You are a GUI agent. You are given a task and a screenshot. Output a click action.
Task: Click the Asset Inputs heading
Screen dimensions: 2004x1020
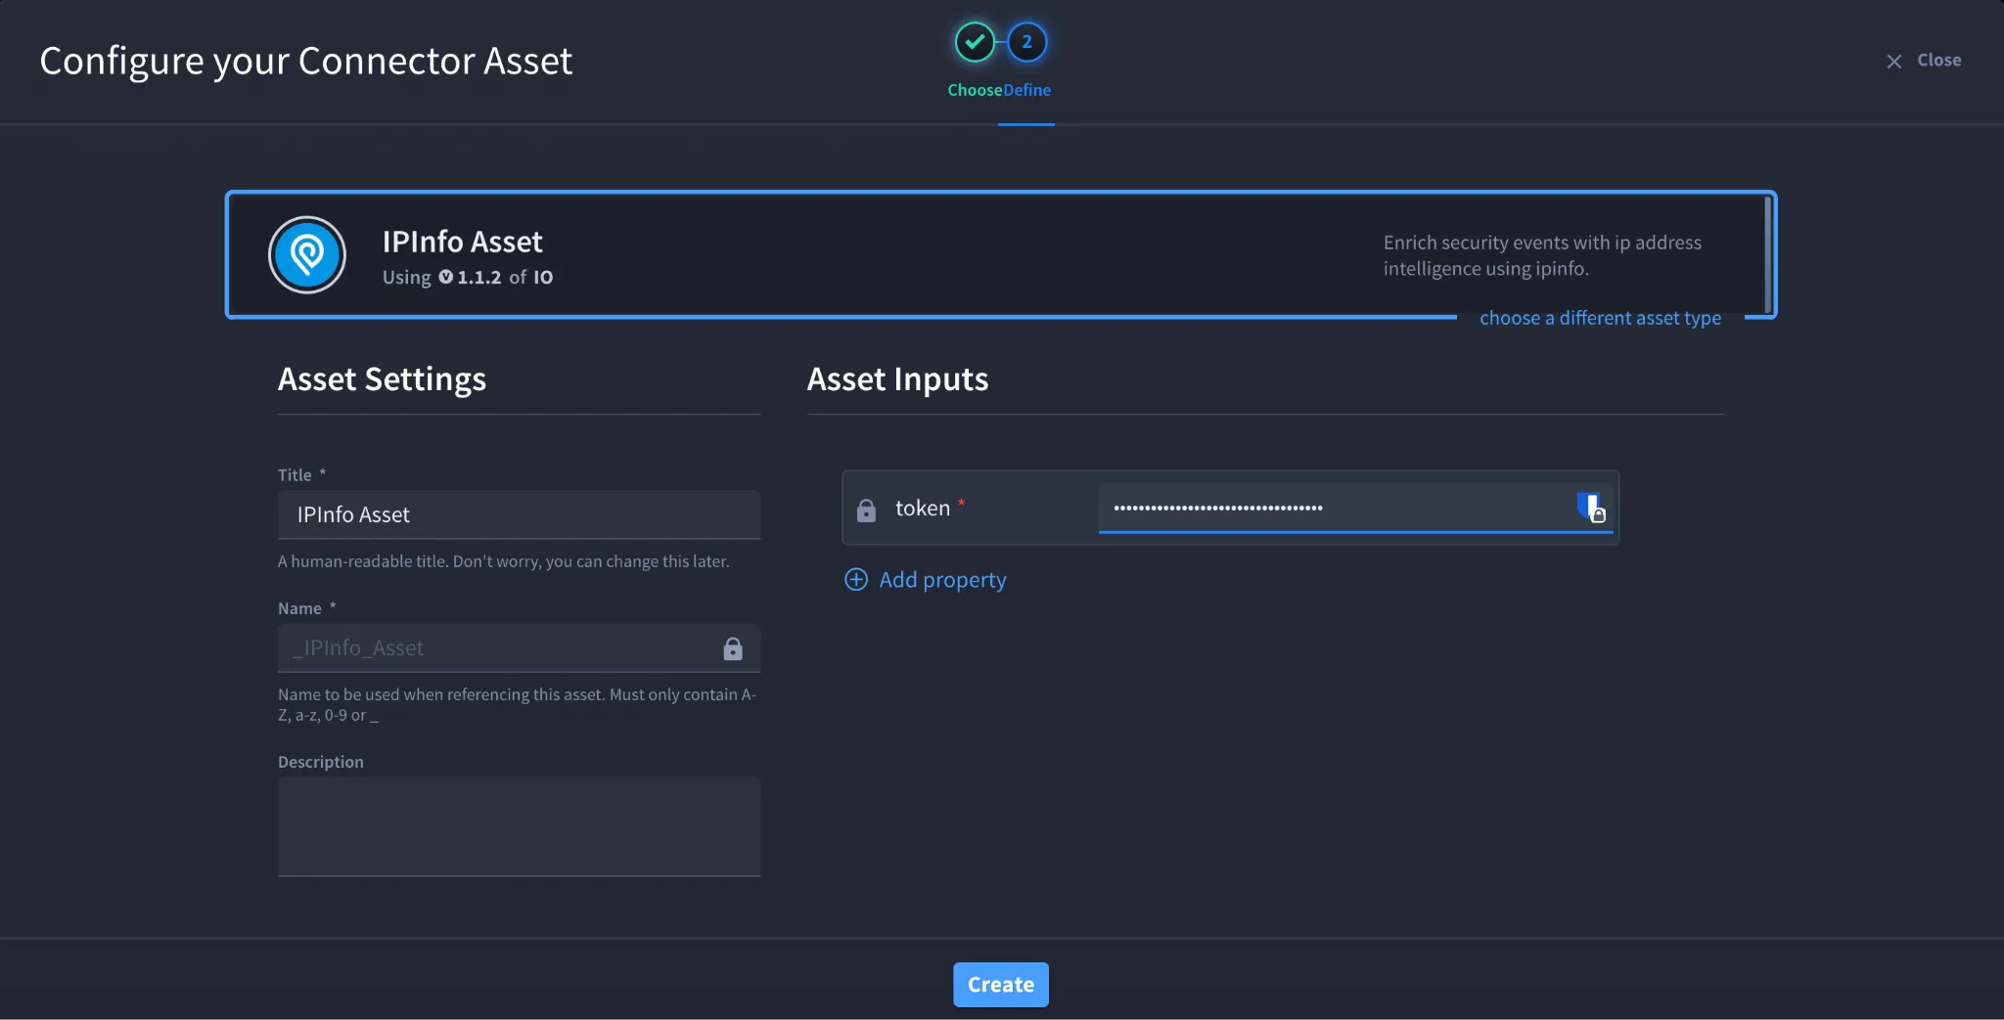[897, 379]
